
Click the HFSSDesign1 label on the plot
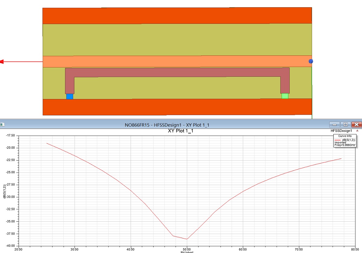(341, 131)
